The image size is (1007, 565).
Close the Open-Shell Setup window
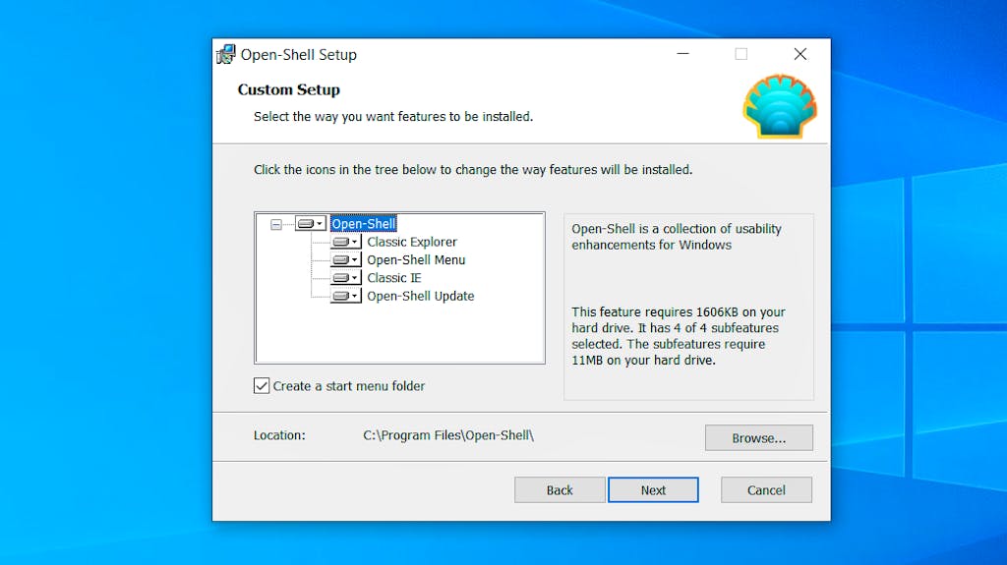tap(800, 54)
